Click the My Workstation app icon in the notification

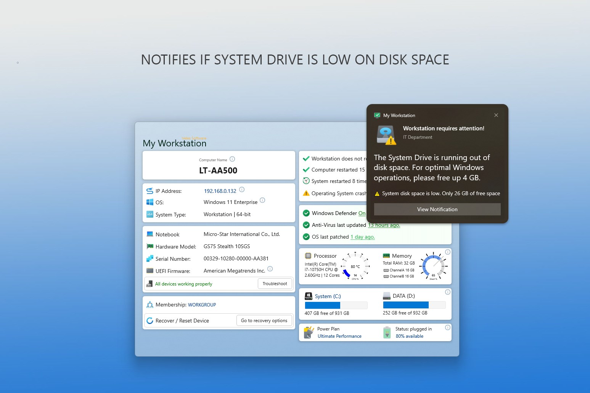[x=377, y=115]
